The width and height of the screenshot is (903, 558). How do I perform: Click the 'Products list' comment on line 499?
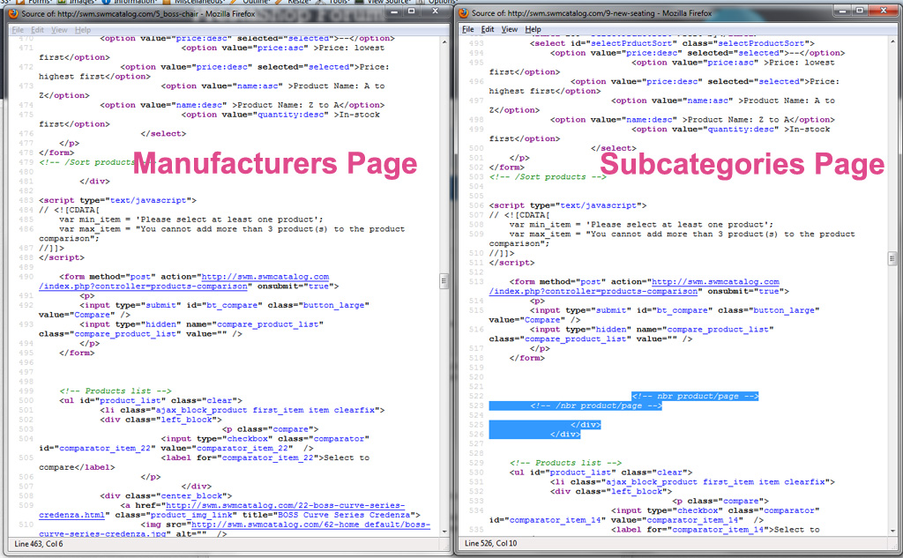pos(116,391)
